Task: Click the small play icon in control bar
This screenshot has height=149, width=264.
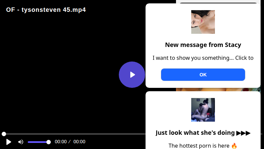Action: tap(9, 142)
